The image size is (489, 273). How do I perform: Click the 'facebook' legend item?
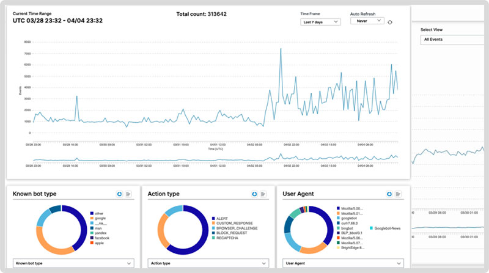tap(101, 238)
